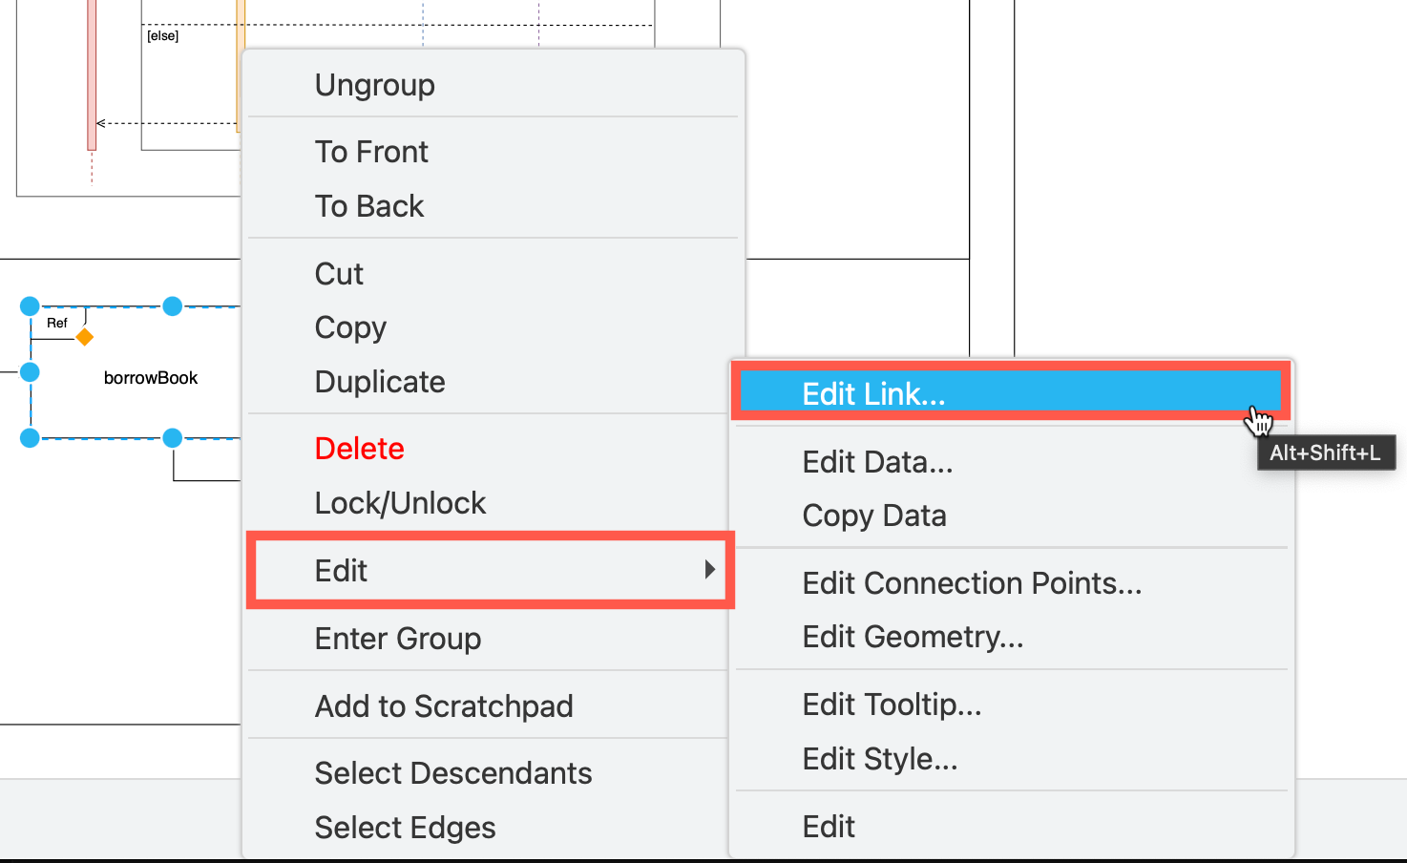Choose Select Edges

405,827
